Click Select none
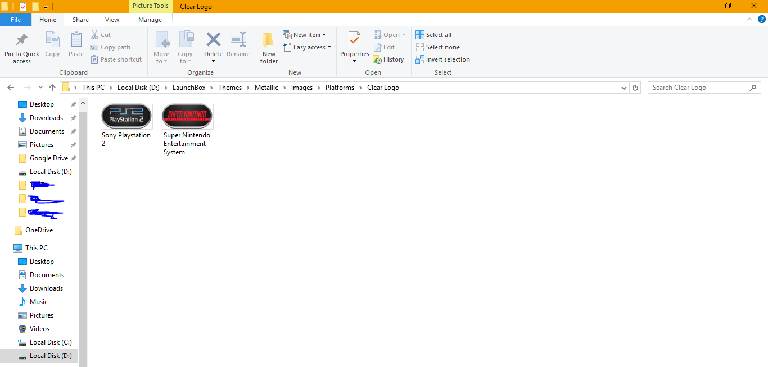Viewport: 768px width, 367px height. point(437,47)
